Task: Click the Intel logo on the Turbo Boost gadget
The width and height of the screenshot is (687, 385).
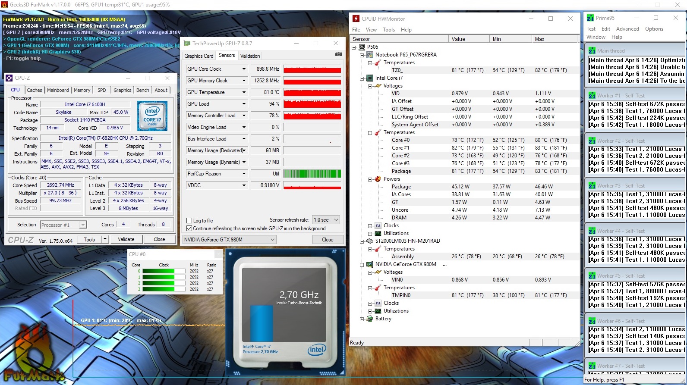Action: 316,350
